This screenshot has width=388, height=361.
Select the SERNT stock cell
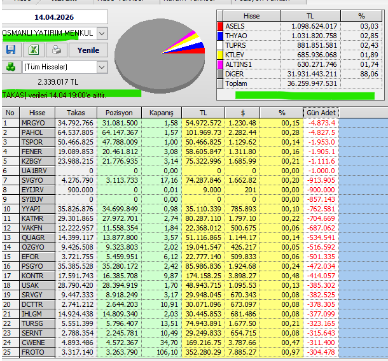point(37,333)
